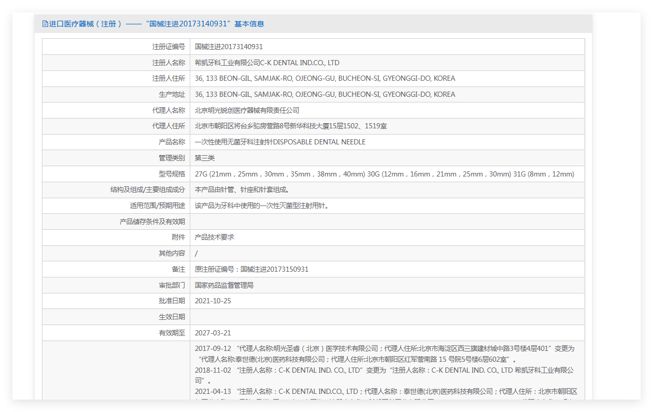Screen dimensions: 653x412
Task: Select the address value in 生产地址 row
Action: coord(325,94)
